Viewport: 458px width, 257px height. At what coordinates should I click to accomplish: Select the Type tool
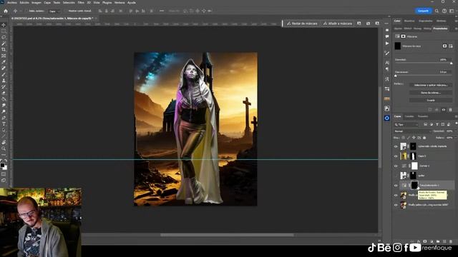click(4, 124)
